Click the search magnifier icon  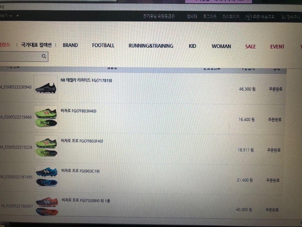(x=44, y=56)
